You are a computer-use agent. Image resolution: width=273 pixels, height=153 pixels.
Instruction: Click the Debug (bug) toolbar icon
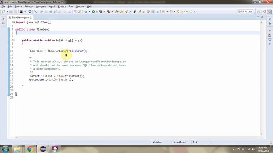86,11
